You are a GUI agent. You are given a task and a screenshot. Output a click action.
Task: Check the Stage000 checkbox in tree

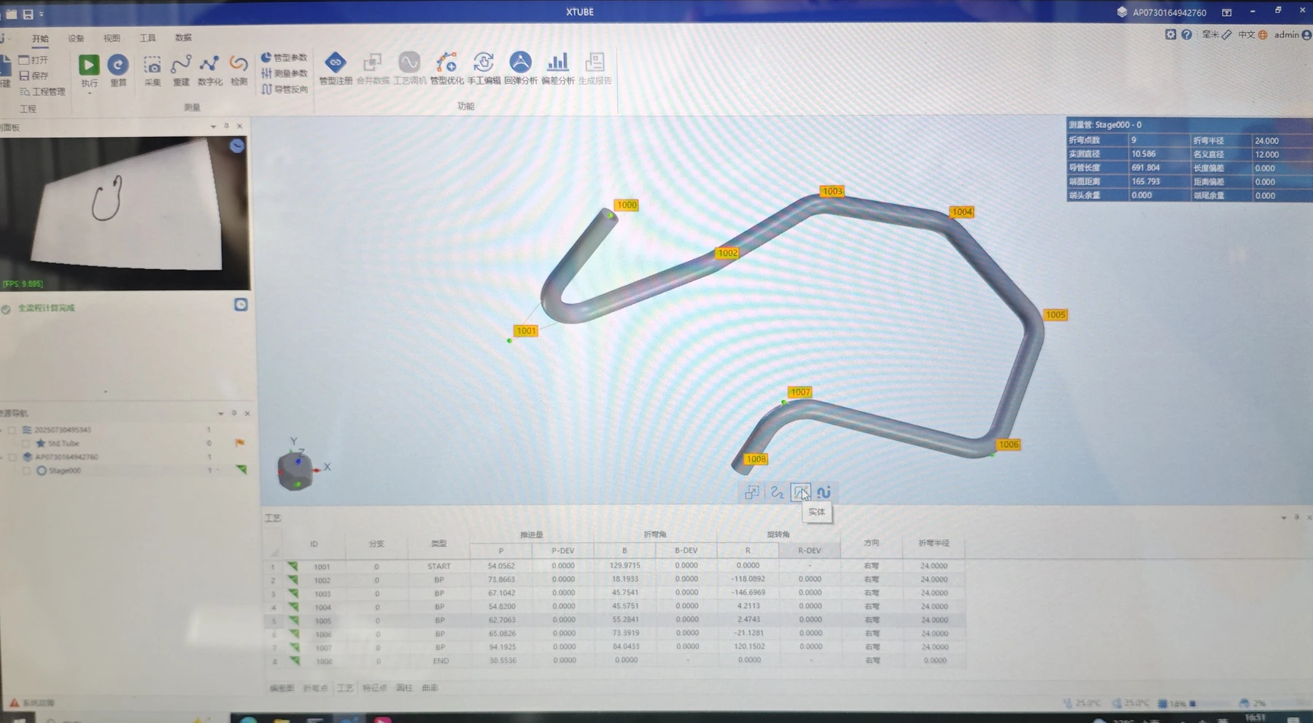point(26,471)
